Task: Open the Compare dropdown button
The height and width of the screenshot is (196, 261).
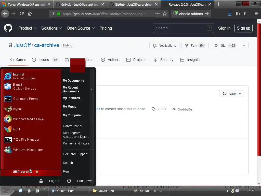Action: coord(231,93)
